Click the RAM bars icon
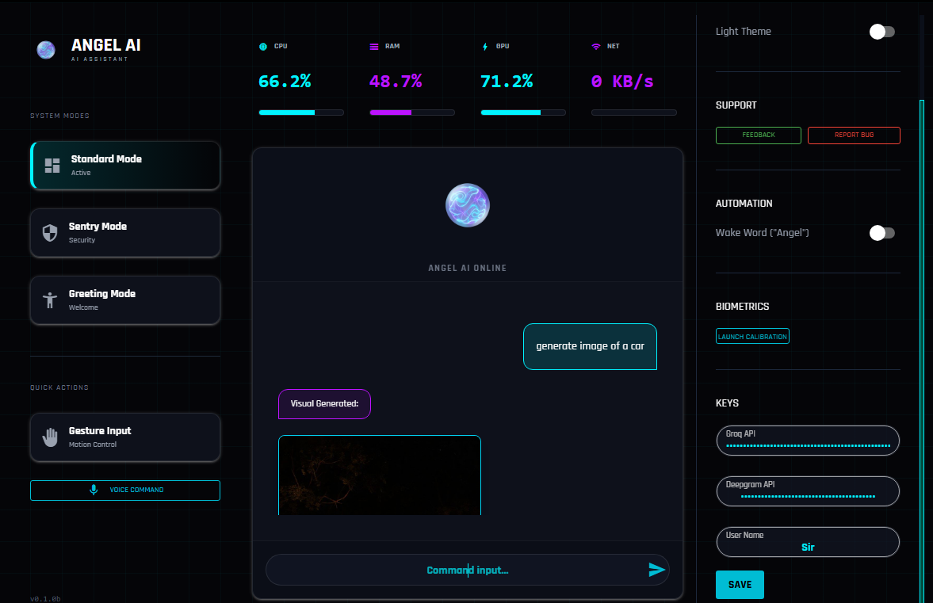The height and width of the screenshot is (603, 933). (373, 47)
